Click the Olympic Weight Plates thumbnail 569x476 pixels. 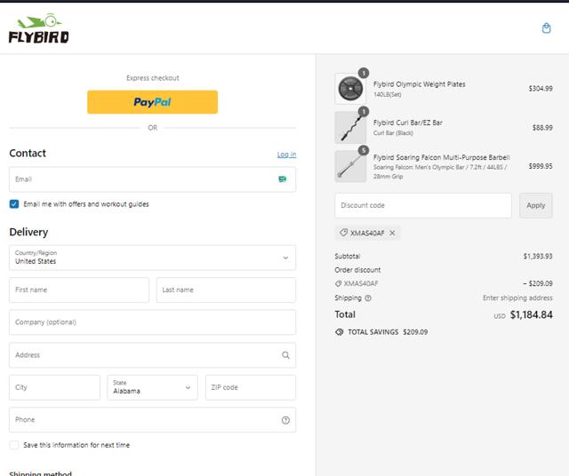click(x=350, y=89)
